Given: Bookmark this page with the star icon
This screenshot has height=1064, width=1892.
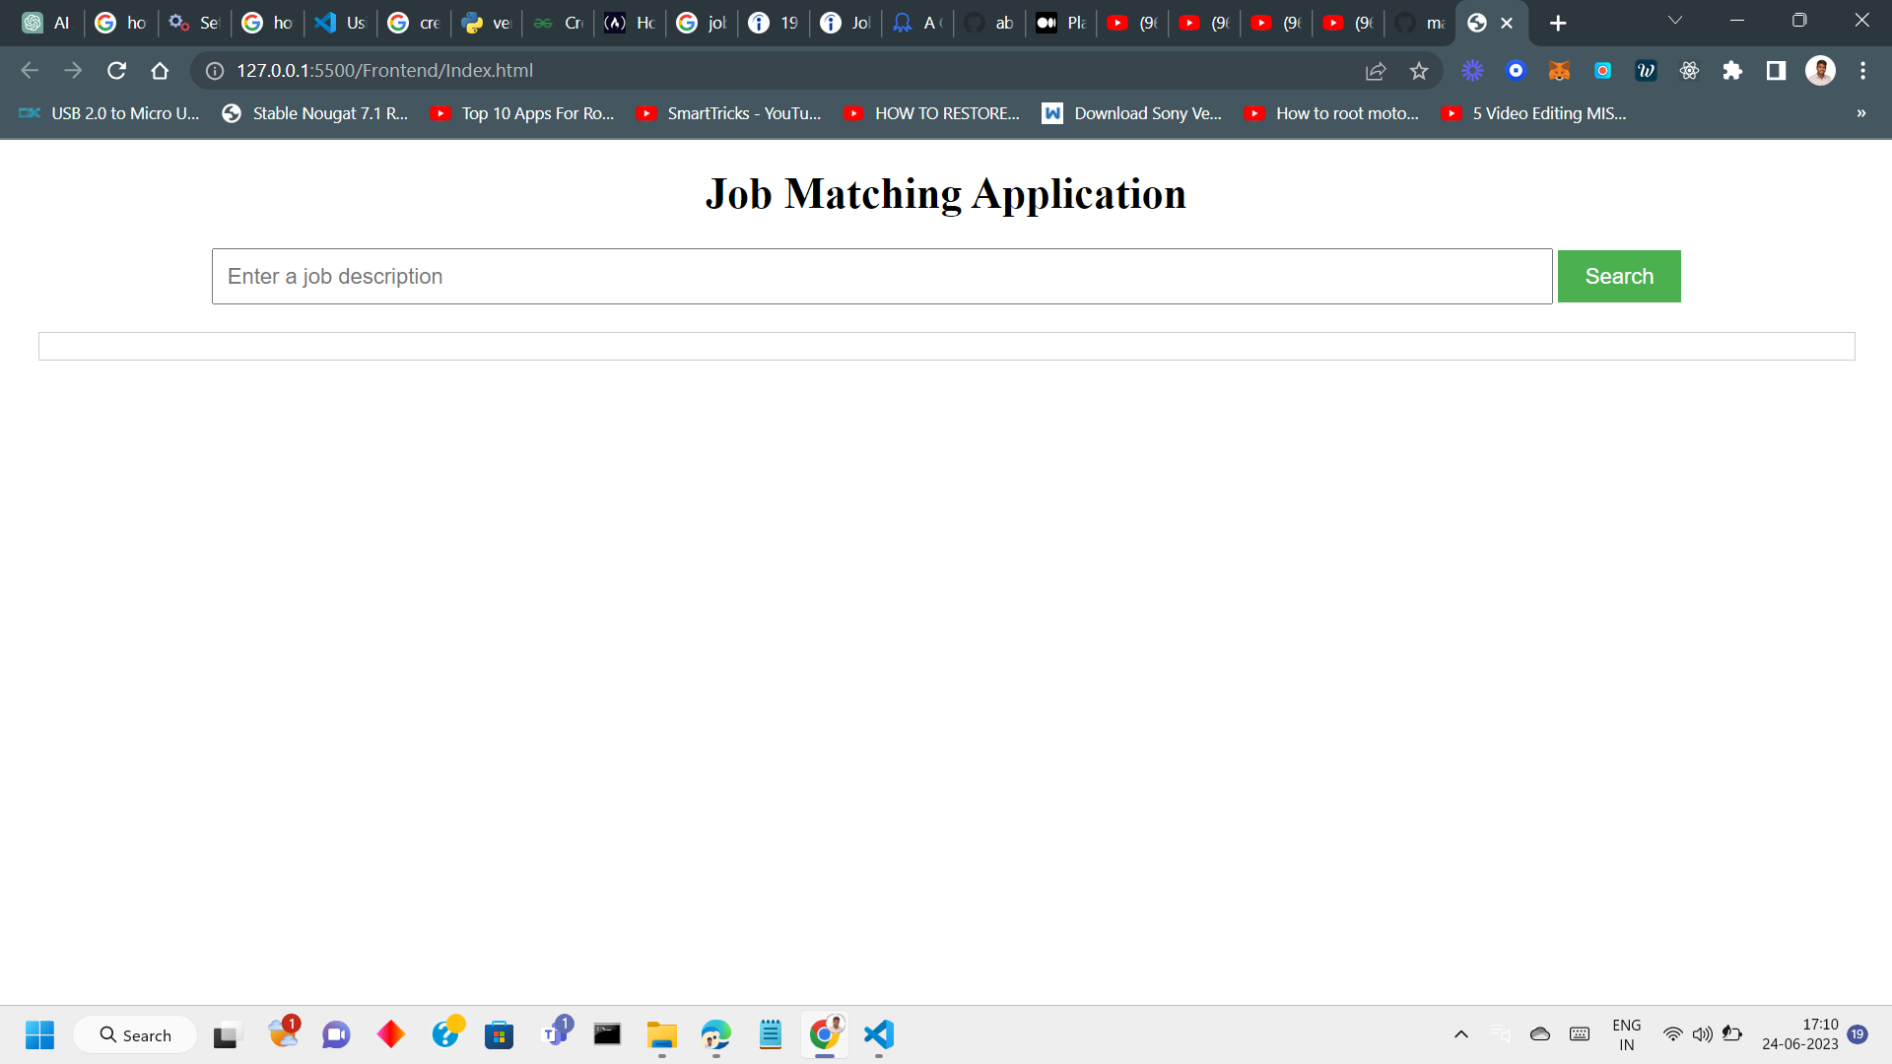Looking at the screenshot, I should [x=1419, y=70].
